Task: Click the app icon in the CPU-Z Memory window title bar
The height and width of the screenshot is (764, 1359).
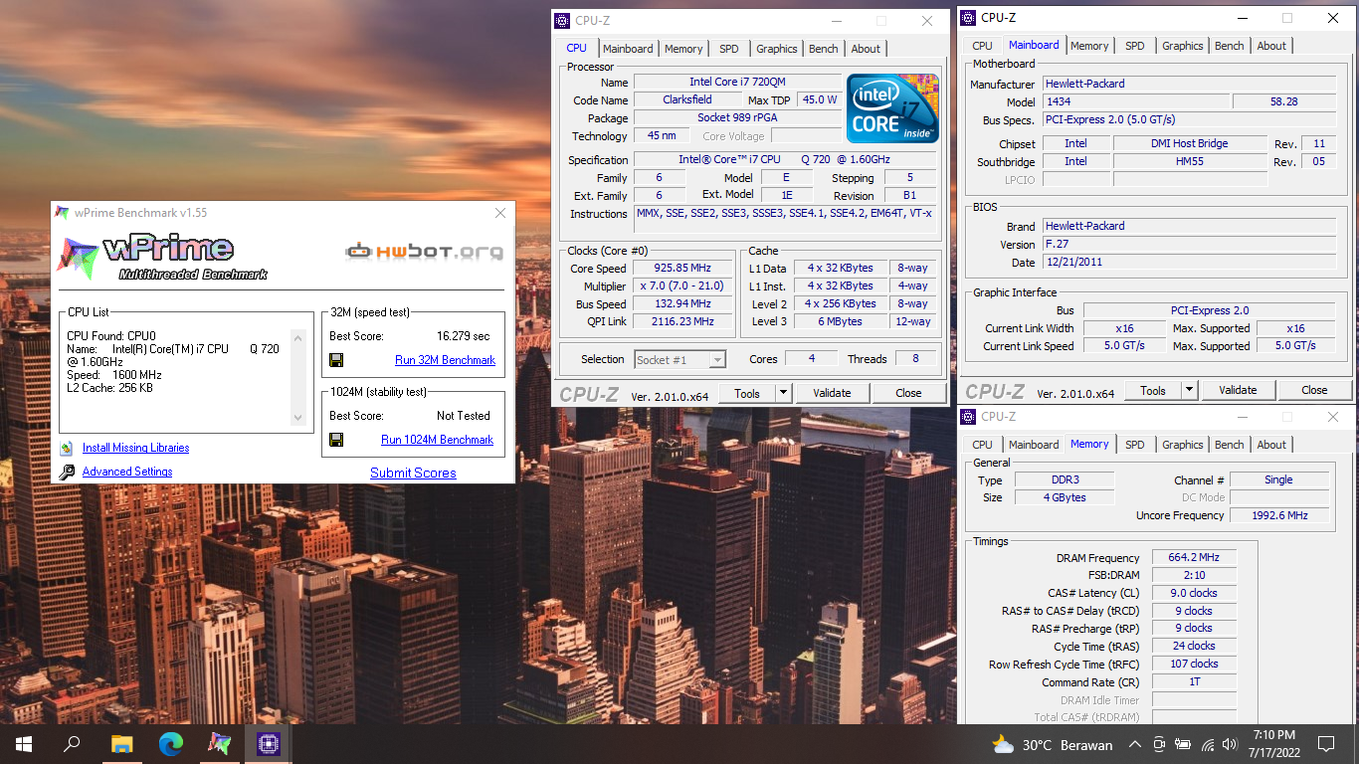Action: coord(969,417)
